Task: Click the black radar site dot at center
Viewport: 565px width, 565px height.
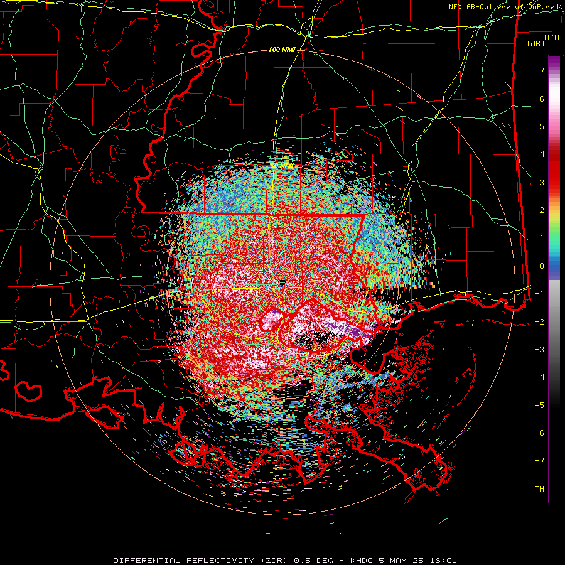Action: coord(282,283)
